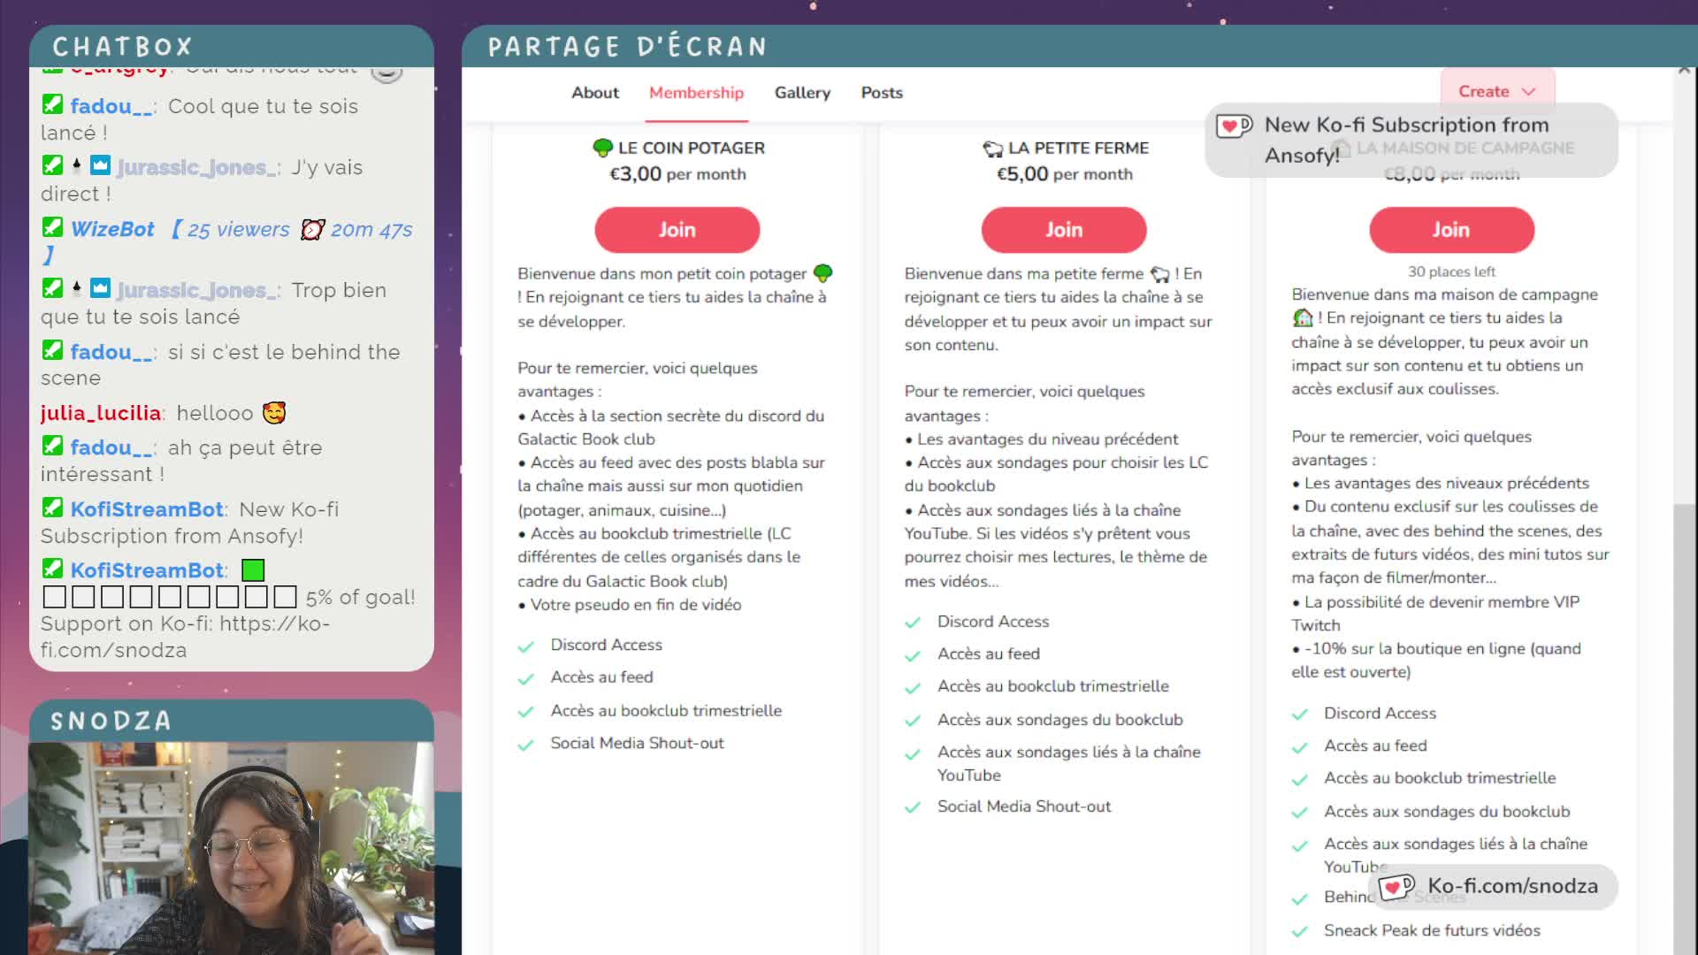Click the alarm clock icon in WizeBot message
Viewport: 1698px width, 955px height.
312,230
